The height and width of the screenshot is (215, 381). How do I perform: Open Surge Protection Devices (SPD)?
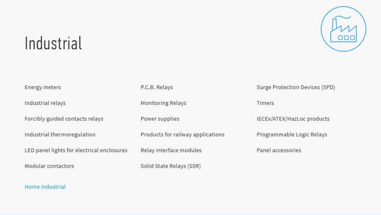tap(296, 87)
